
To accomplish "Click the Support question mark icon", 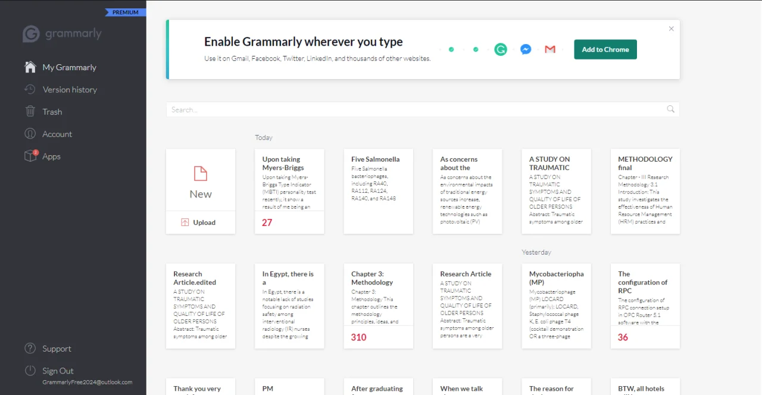I will [30, 349].
